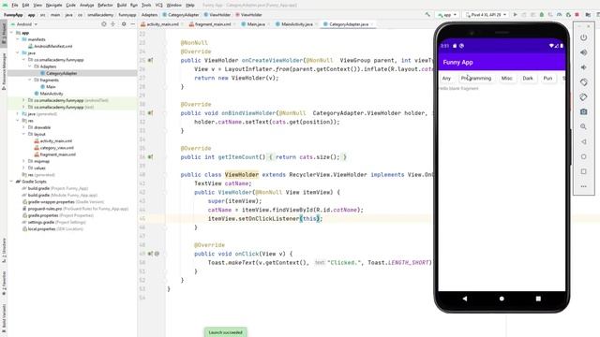Expand the values folder node
The width and height of the screenshot is (600, 337).
coord(23,168)
